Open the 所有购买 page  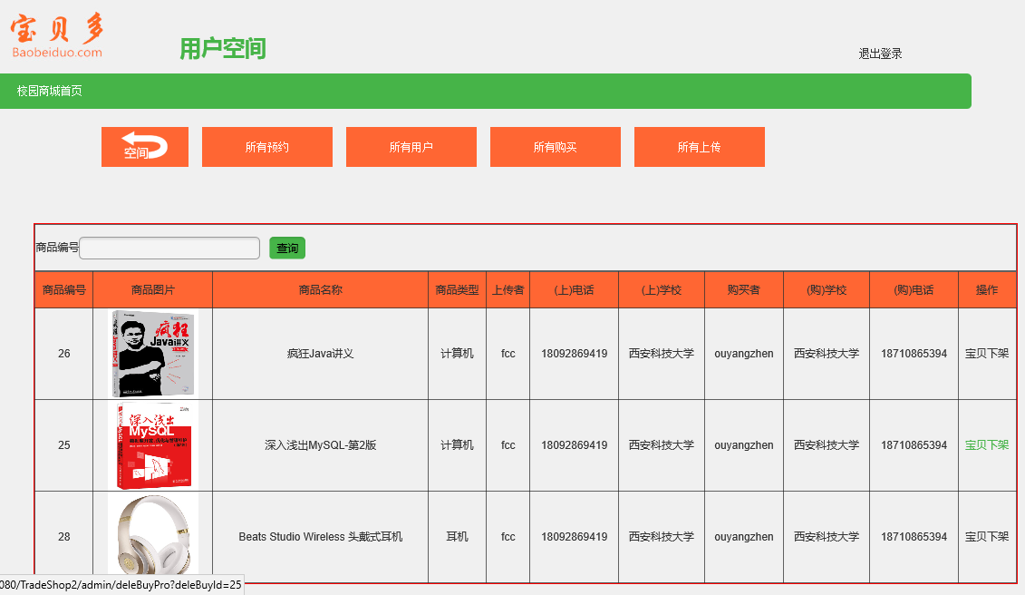(x=555, y=147)
